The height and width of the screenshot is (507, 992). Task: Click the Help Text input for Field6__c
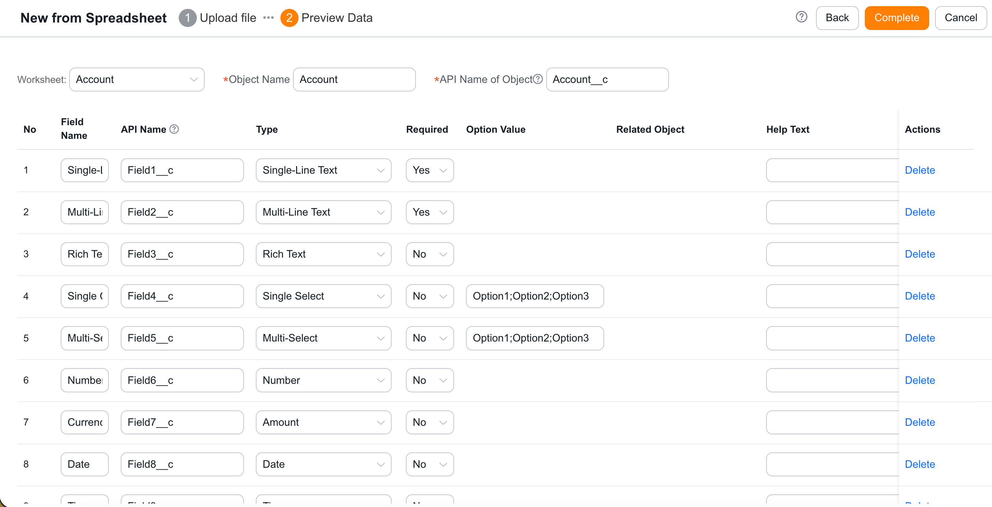coord(833,380)
